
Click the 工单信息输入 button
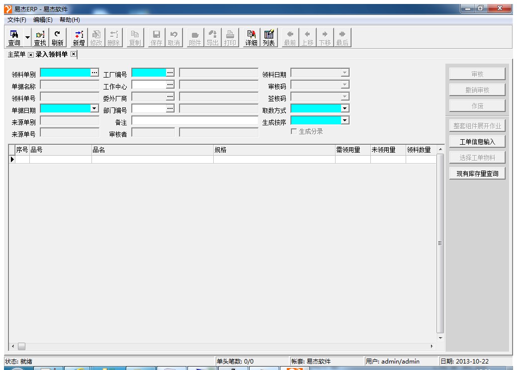click(x=477, y=142)
